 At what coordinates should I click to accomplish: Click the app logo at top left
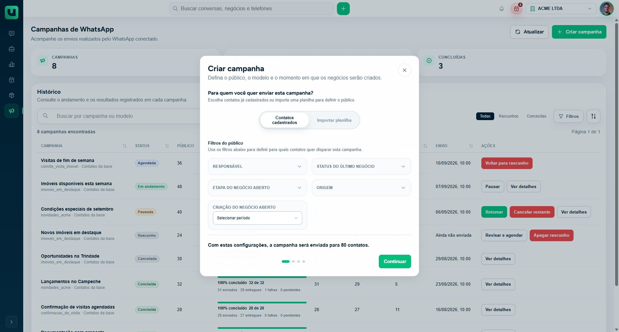point(12,12)
